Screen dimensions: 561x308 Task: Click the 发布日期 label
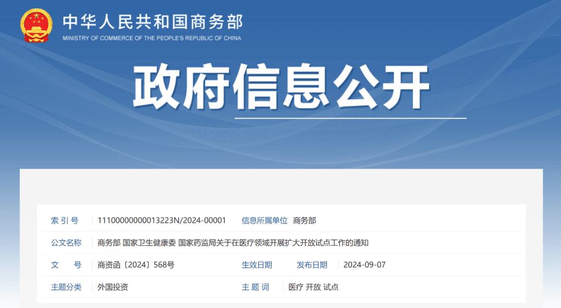pyautogui.click(x=312, y=265)
